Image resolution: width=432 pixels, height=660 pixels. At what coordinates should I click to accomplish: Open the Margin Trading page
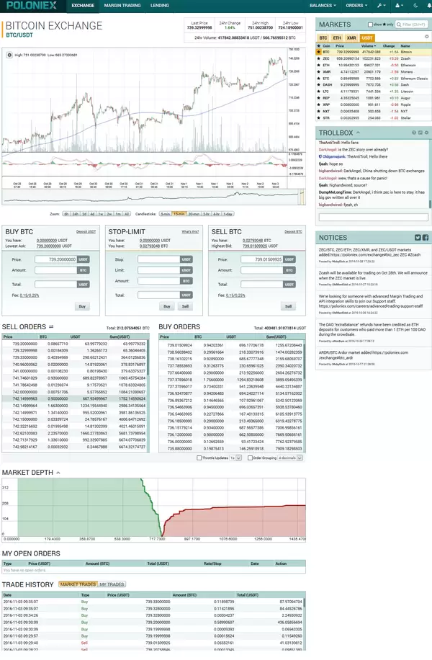122,6
